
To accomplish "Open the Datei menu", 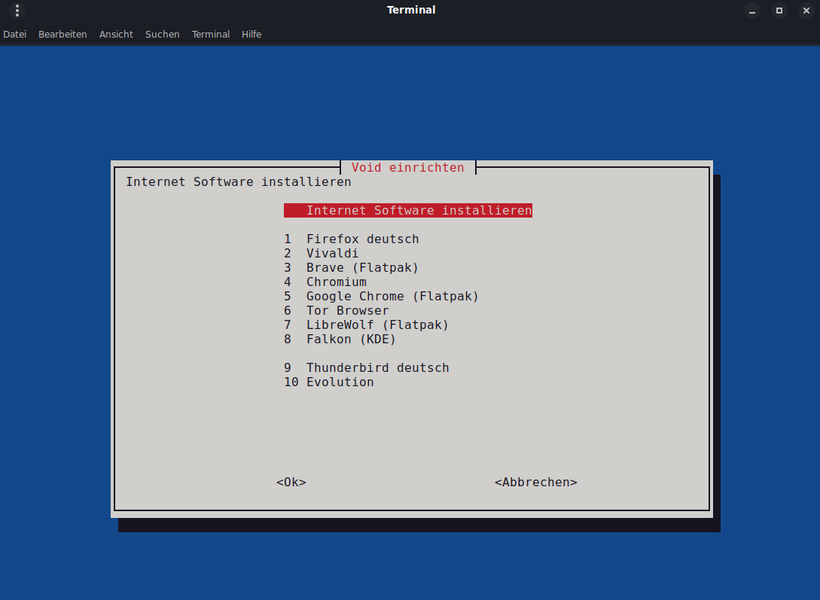I will (x=14, y=34).
